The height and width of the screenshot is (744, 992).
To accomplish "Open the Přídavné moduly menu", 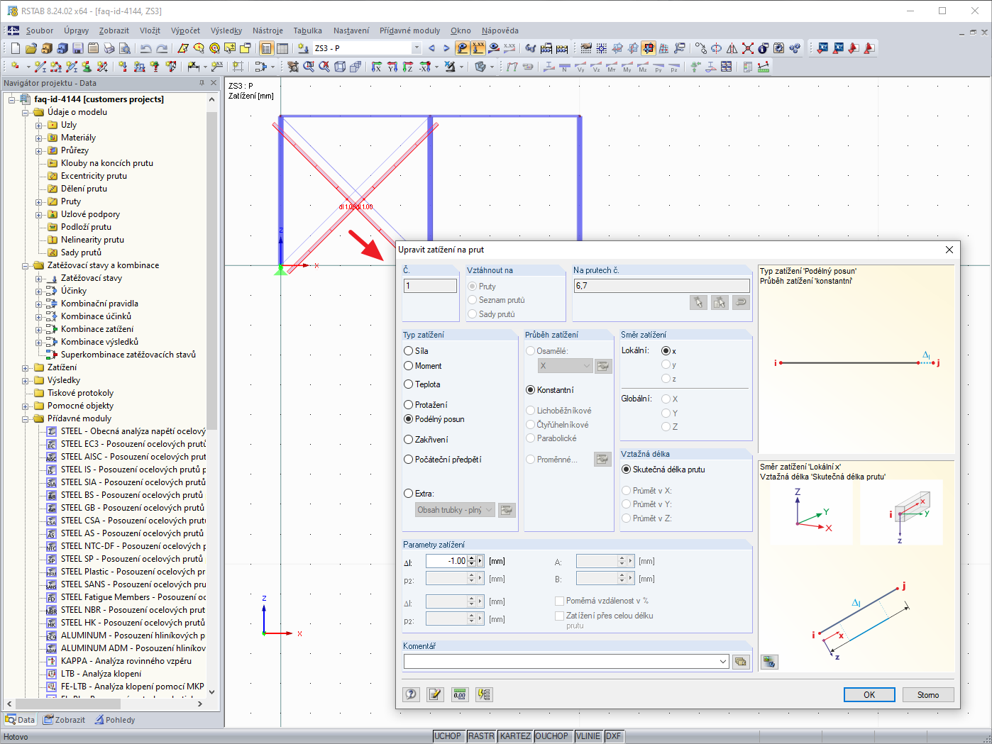I will (409, 30).
